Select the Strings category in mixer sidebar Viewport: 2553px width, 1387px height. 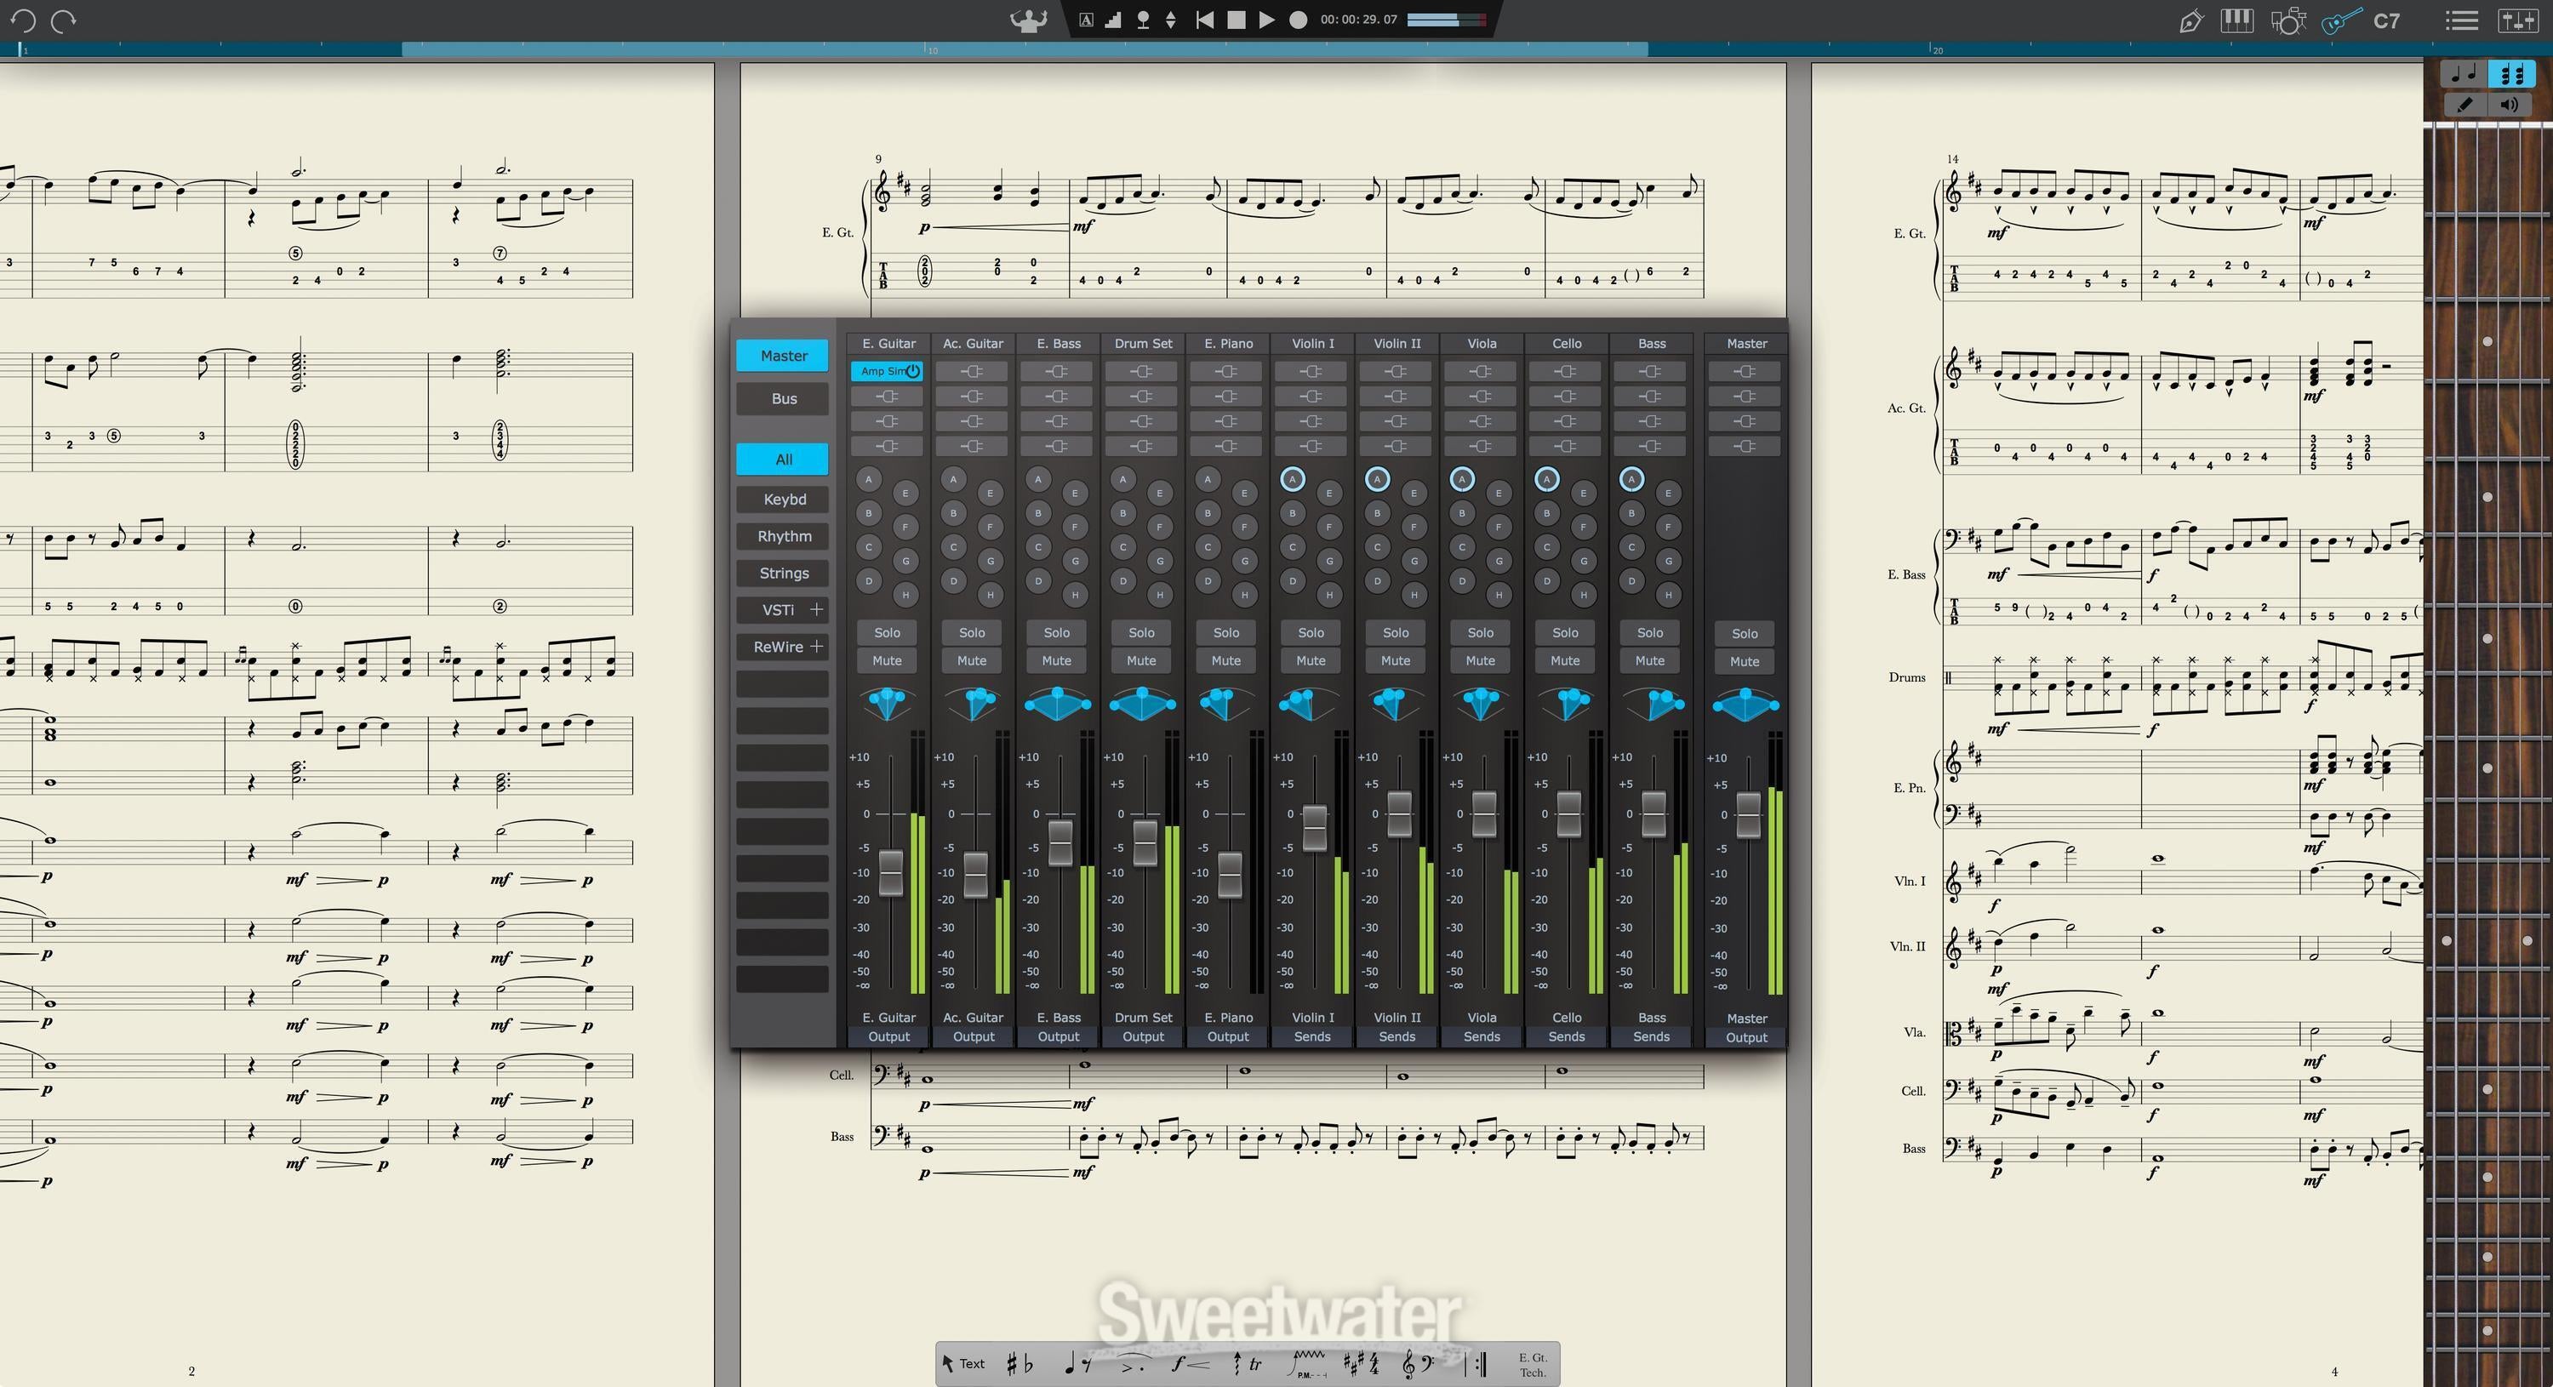[x=782, y=572]
